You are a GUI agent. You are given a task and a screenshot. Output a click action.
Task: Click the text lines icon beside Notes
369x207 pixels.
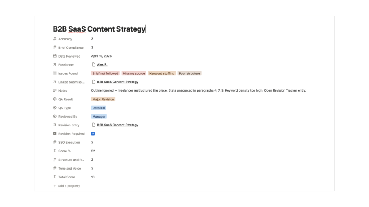coord(55,90)
